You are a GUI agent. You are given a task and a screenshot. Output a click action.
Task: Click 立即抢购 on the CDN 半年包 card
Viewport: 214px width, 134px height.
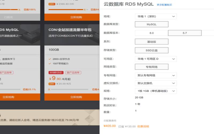click(x=72, y=97)
